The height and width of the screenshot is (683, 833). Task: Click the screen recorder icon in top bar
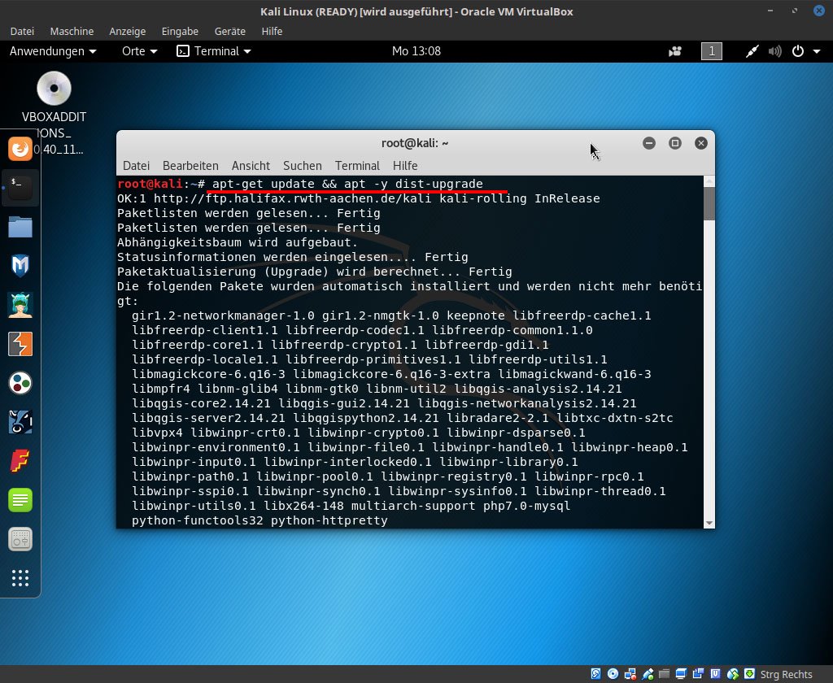click(675, 51)
